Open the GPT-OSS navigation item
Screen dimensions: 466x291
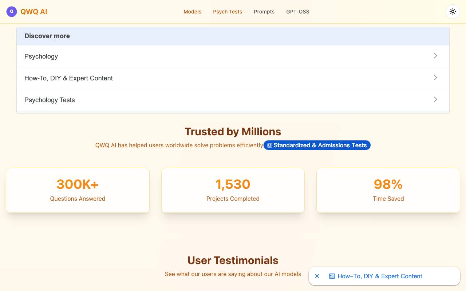coord(298,12)
